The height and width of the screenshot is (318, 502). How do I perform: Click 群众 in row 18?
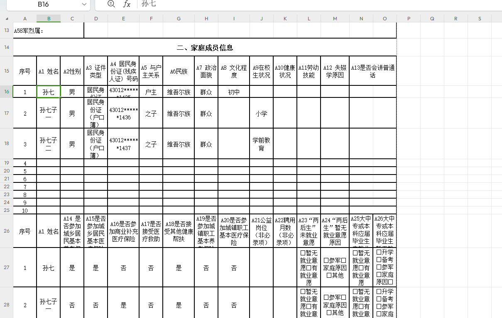[x=206, y=144]
